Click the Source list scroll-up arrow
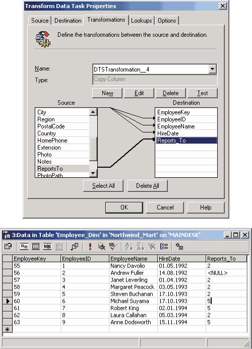Screen dimensions: 252x349 (x=93, y=112)
